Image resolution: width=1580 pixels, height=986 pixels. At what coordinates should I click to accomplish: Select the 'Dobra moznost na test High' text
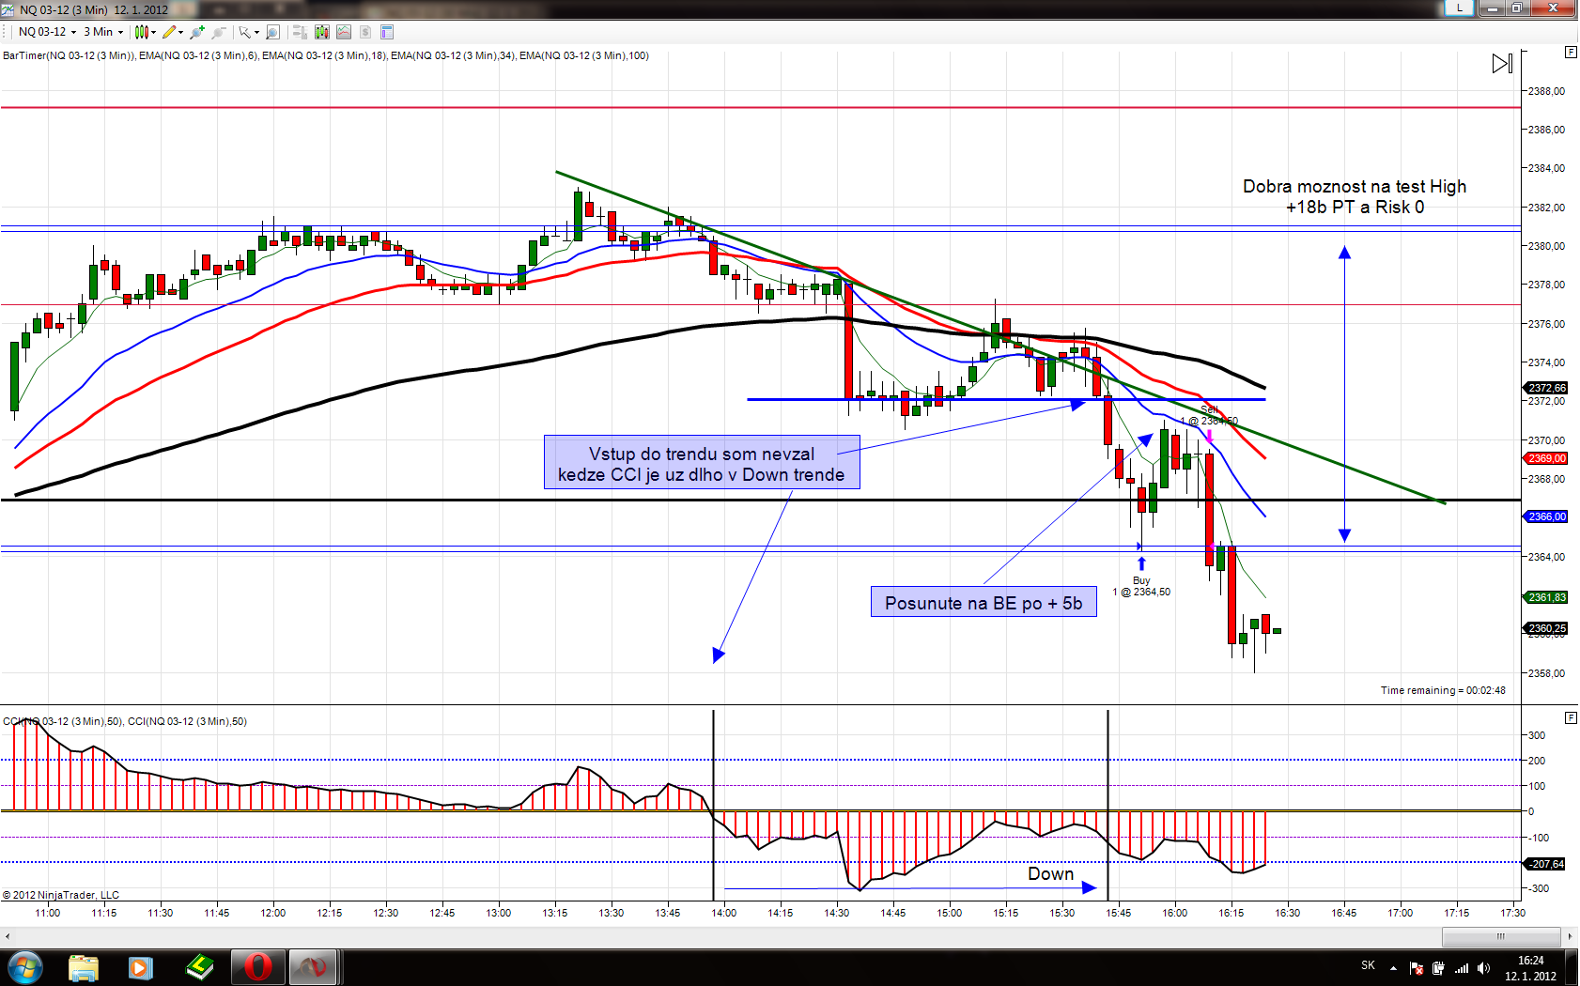[x=1355, y=186]
